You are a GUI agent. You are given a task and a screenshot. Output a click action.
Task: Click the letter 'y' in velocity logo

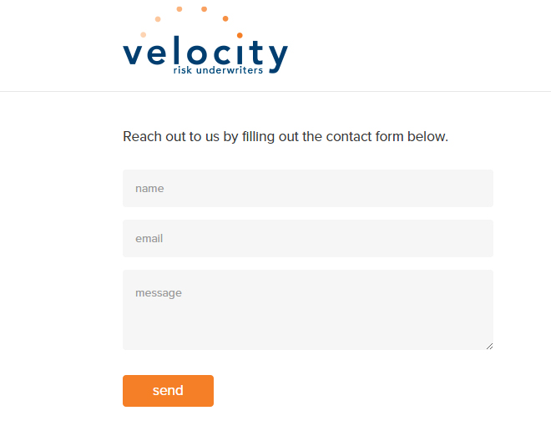pos(278,58)
